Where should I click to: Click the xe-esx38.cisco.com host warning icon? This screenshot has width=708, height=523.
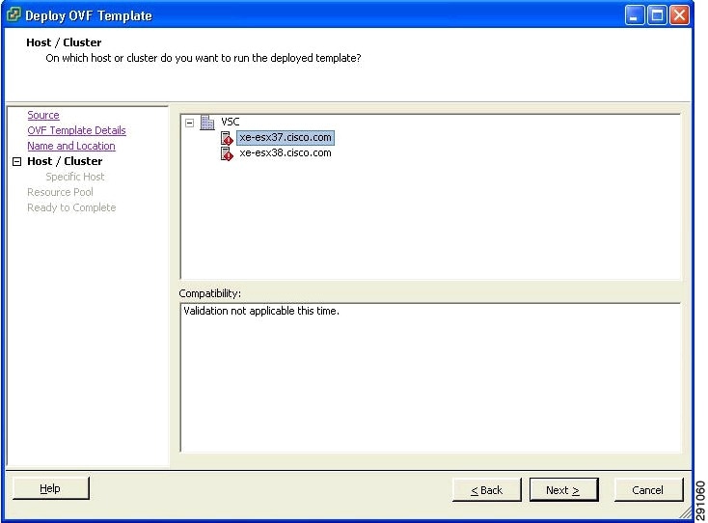point(227,153)
